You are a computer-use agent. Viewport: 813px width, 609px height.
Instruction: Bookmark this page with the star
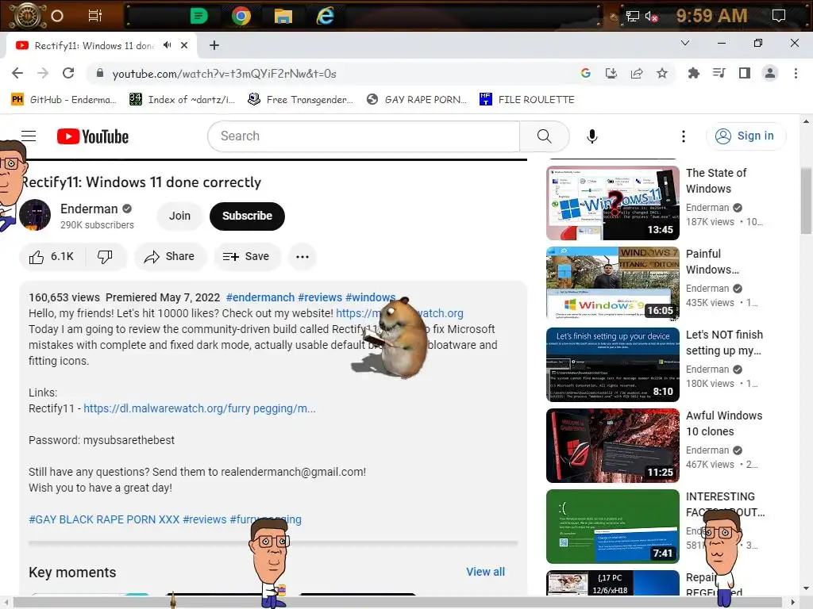tap(662, 73)
